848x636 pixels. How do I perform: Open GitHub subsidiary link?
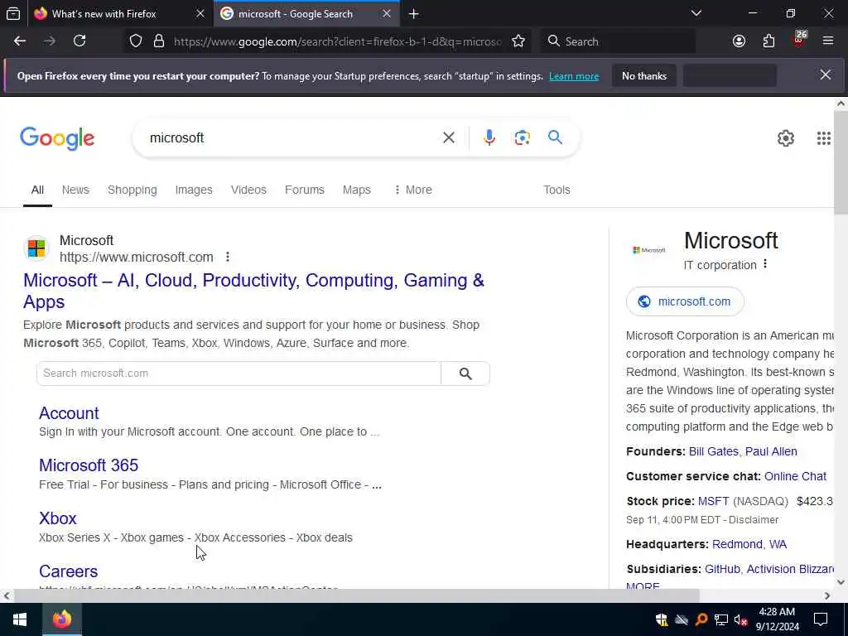[x=722, y=570]
